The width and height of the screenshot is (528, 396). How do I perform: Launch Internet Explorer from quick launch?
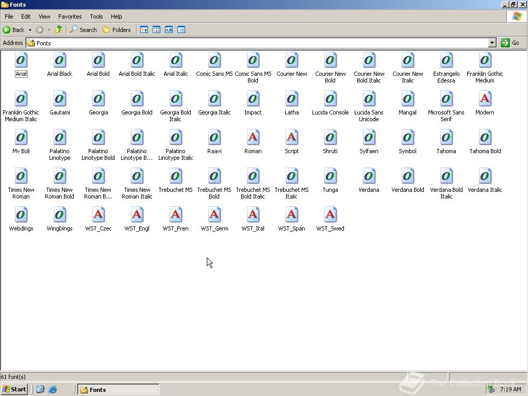(53, 390)
